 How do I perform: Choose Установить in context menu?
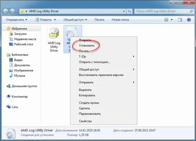(104, 46)
